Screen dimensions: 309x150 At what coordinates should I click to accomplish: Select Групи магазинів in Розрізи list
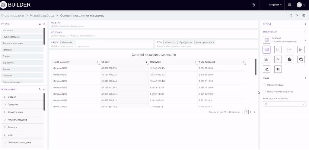pyautogui.click(x=11, y=37)
